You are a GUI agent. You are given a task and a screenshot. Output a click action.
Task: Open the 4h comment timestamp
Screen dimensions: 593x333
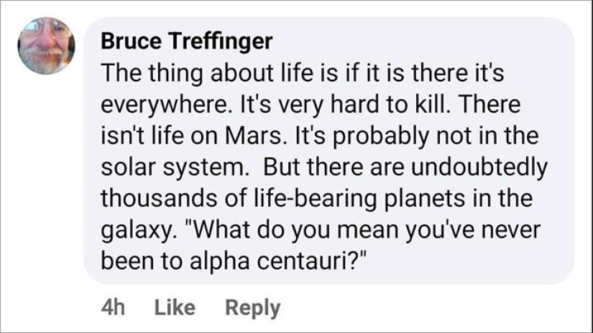(x=114, y=308)
